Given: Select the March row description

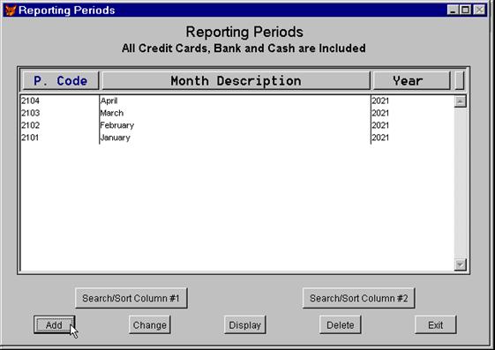Looking at the screenshot, I should [x=112, y=113].
